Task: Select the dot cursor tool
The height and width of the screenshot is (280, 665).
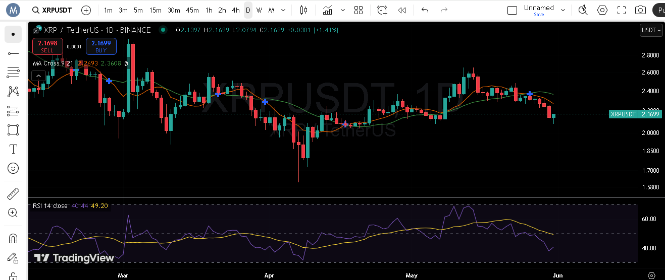Action: pyautogui.click(x=13, y=34)
